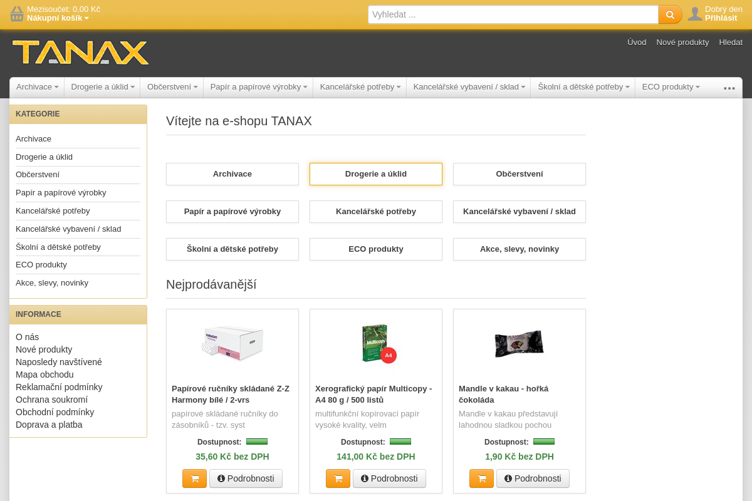Go to Úvod in top menu

637,42
